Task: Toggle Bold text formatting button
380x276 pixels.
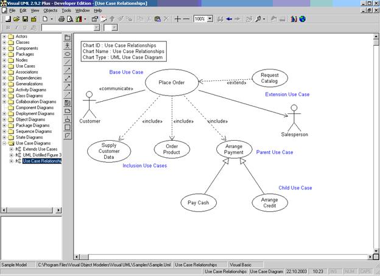Action: 7,28
